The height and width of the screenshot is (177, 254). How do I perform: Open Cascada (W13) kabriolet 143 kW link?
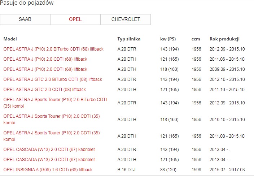tap(49, 150)
